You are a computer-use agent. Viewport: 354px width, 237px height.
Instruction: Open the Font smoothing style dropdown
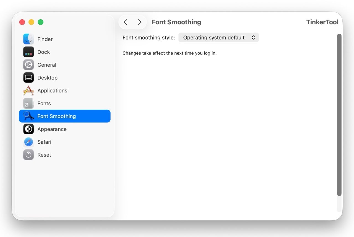point(218,38)
